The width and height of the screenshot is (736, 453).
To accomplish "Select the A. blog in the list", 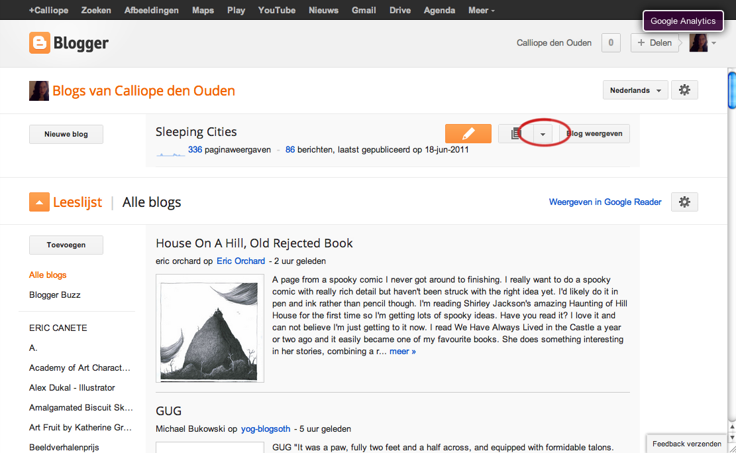I will [x=33, y=348].
